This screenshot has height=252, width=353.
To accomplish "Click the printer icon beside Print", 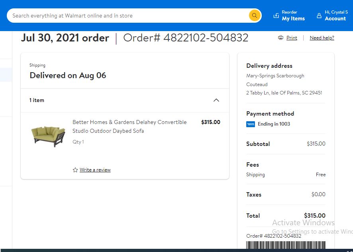I will point(280,37).
